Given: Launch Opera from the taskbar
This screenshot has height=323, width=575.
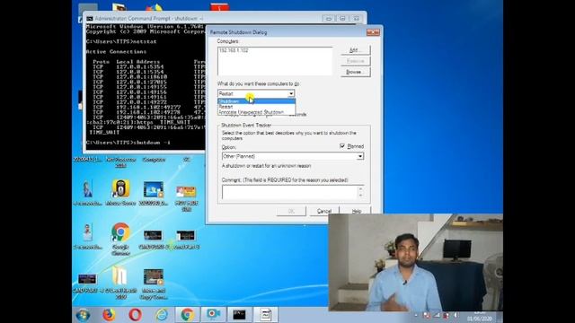Looking at the screenshot, I should pyautogui.click(x=135, y=315).
